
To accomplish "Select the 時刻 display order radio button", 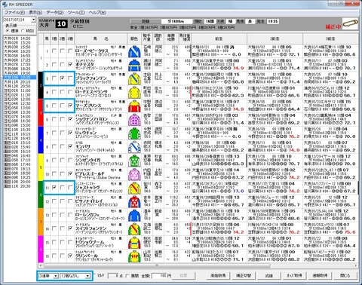I will (23, 31).
